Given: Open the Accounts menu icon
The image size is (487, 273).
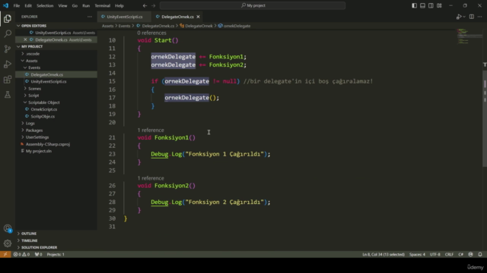Looking at the screenshot, I should (8, 229).
